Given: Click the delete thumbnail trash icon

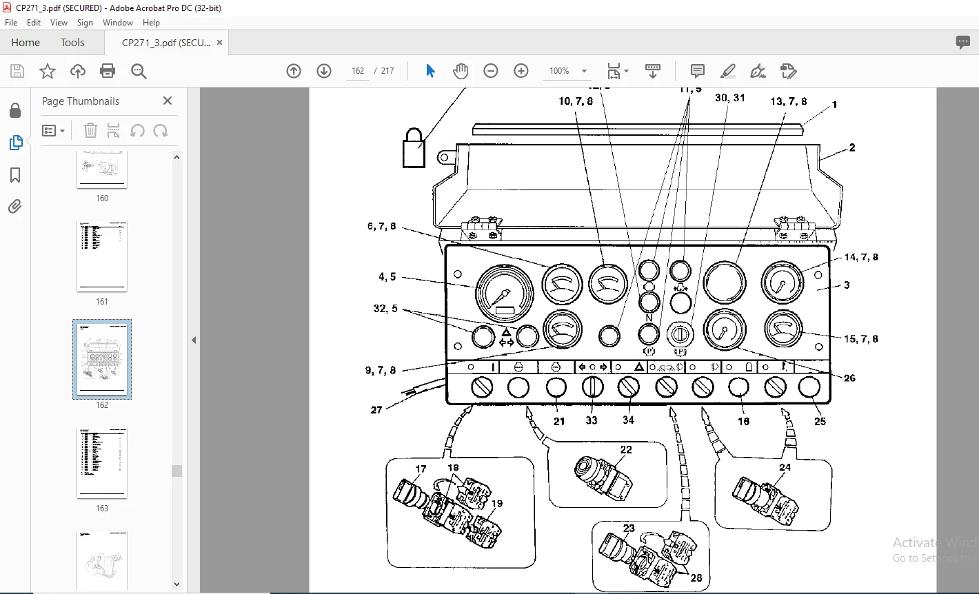Looking at the screenshot, I should 90,130.
